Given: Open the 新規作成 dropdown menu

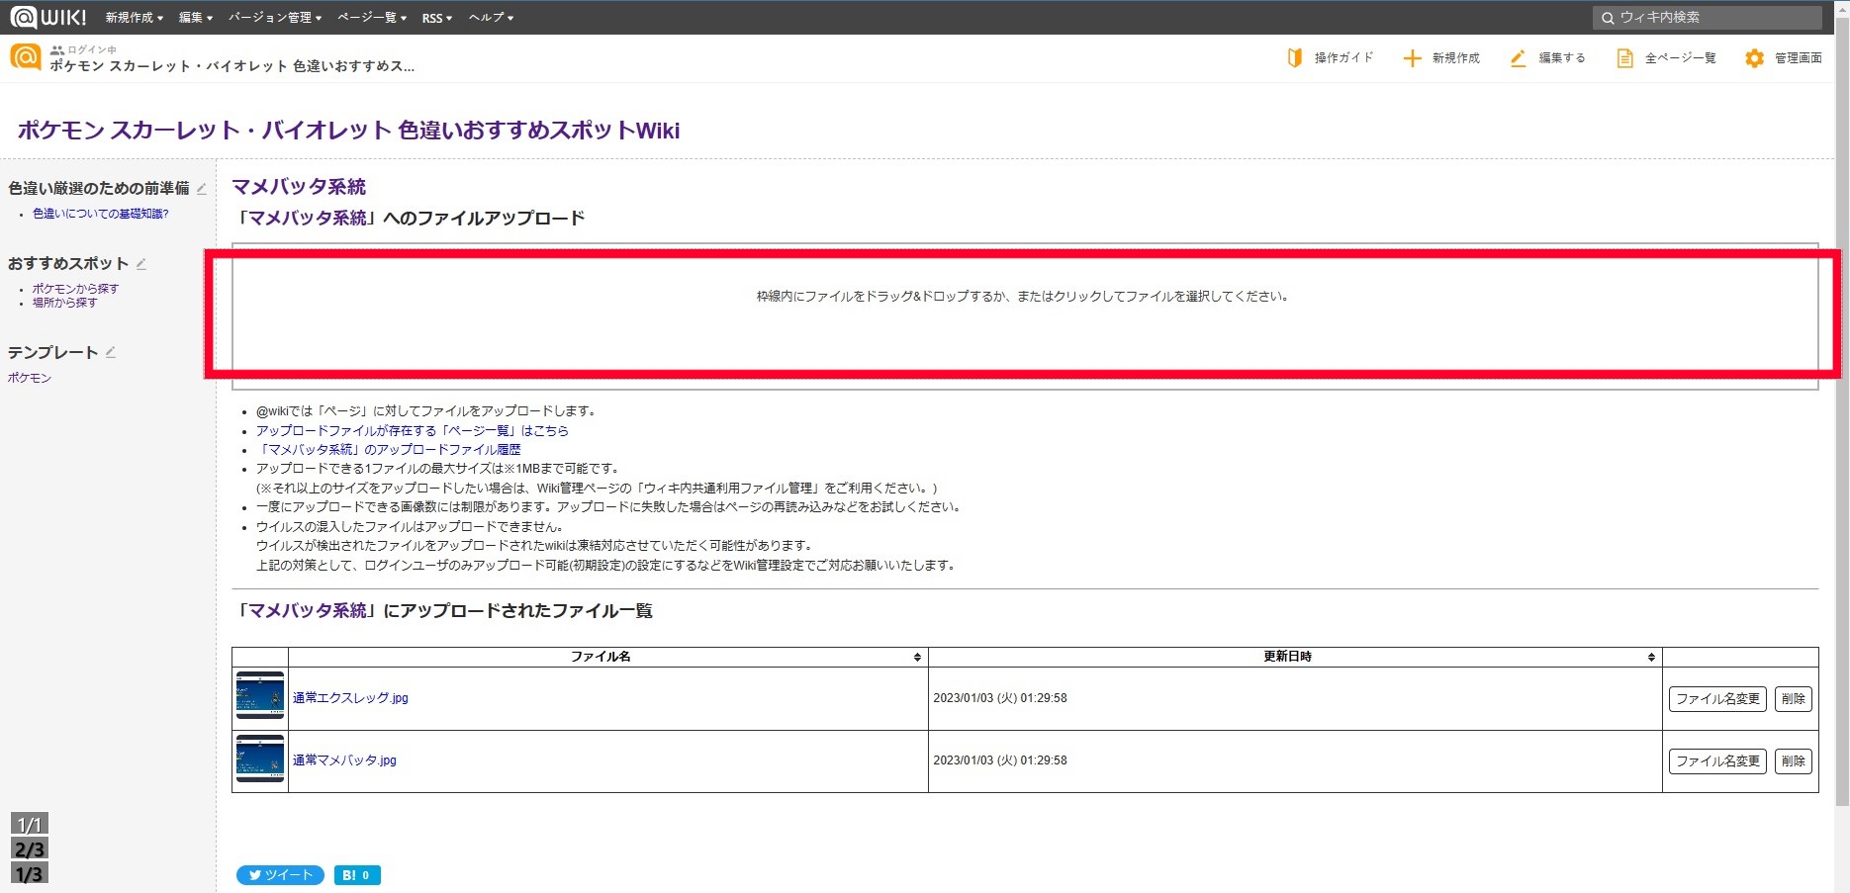Looking at the screenshot, I should (x=135, y=18).
